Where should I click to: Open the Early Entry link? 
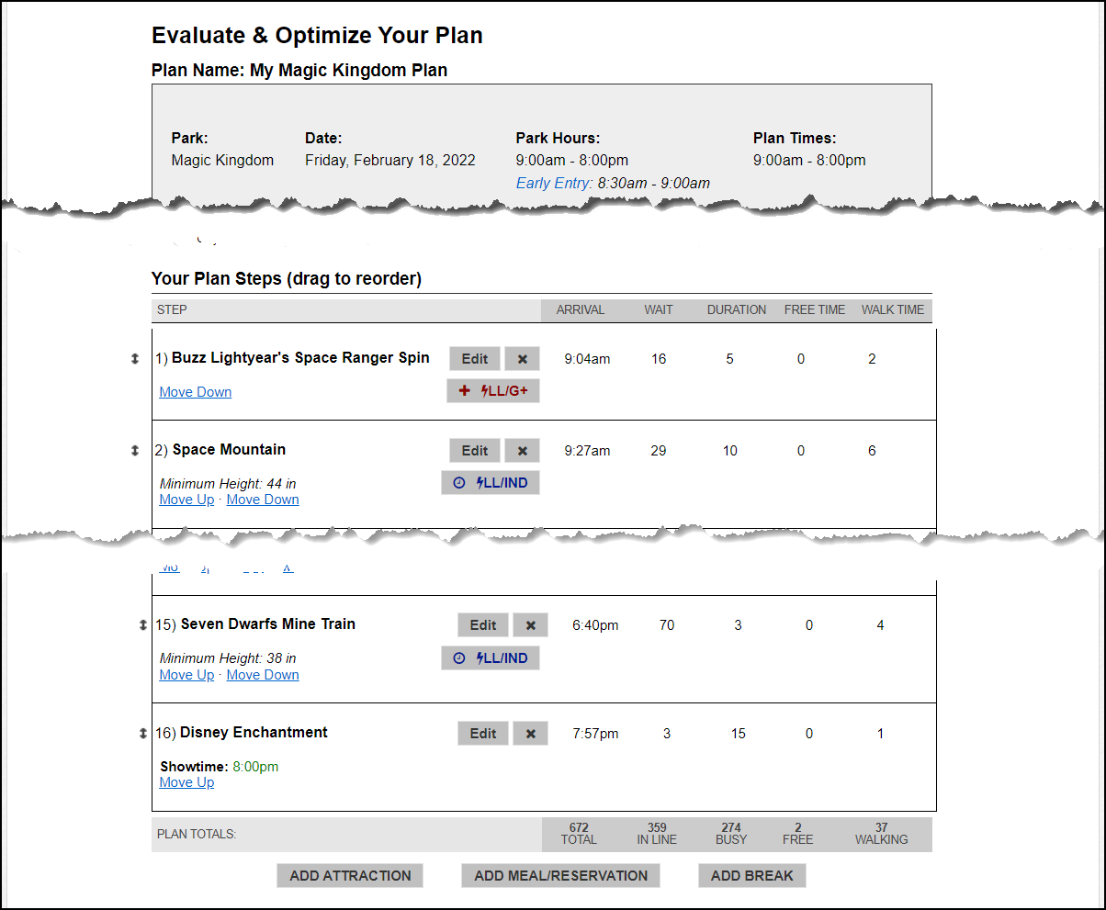coord(555,183)
